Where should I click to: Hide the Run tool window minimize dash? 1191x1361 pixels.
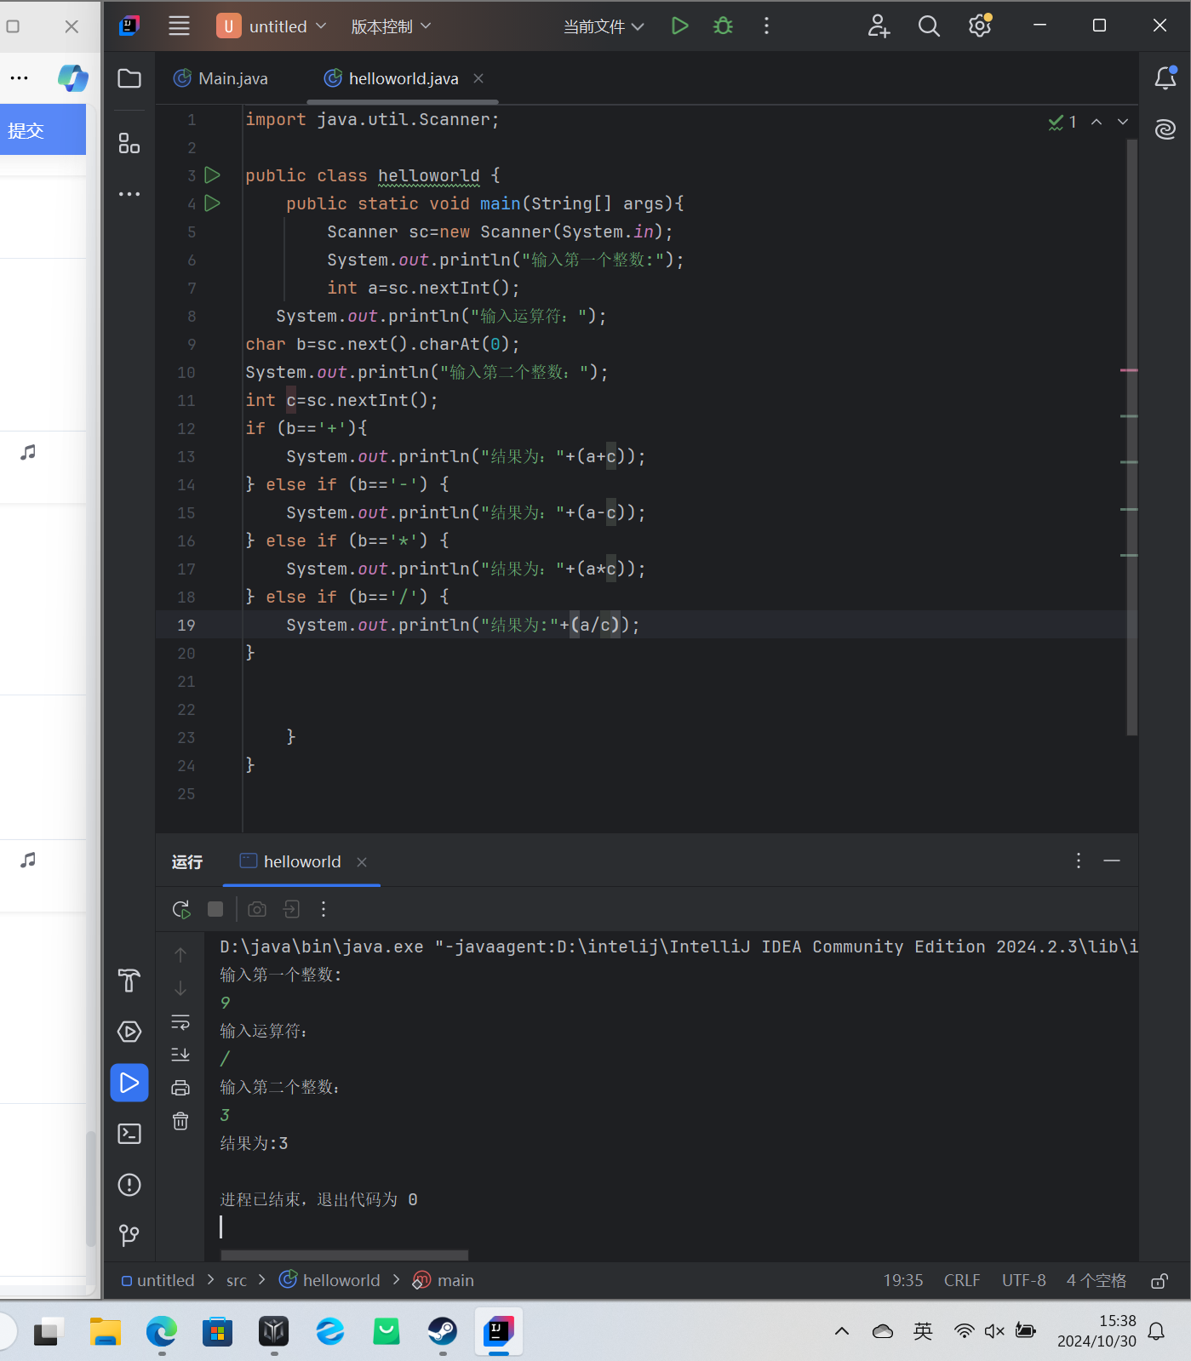(x=1112, y=861)
